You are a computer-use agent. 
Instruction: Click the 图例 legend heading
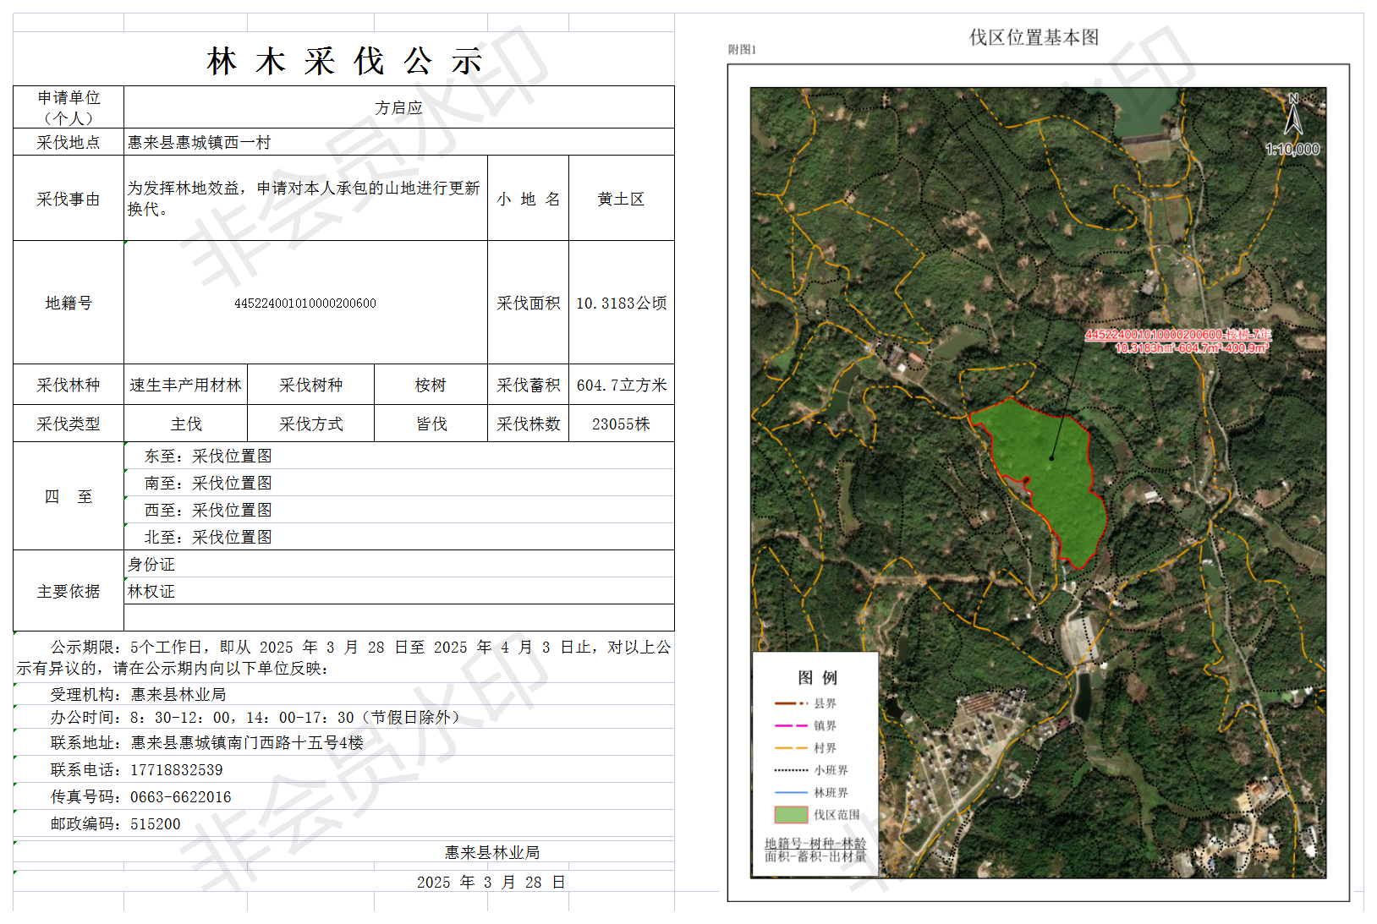(817, 677)
